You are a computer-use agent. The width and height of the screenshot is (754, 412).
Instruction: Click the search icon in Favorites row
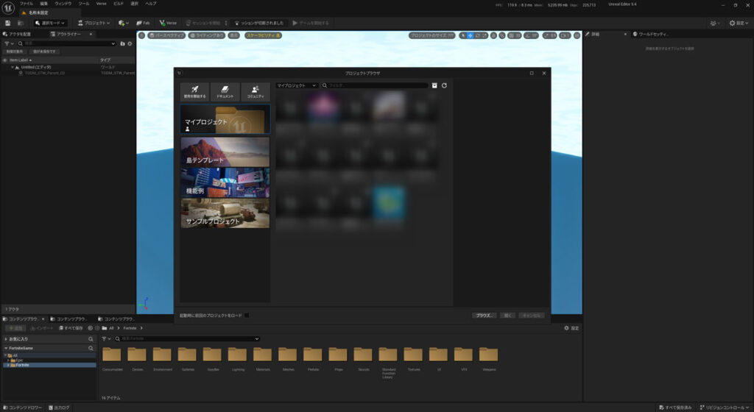(91, 339)
